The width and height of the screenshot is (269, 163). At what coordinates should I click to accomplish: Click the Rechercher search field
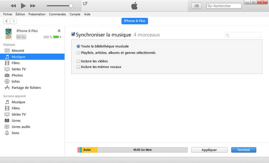(x=224, y=6)
